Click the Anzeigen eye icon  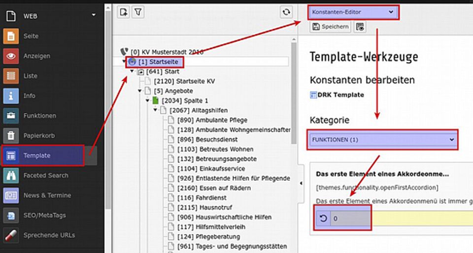coord(11,56)
